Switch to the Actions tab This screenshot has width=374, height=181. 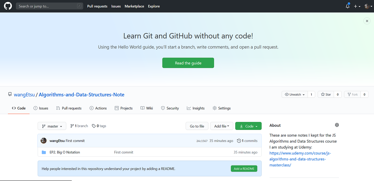point(98,108)
